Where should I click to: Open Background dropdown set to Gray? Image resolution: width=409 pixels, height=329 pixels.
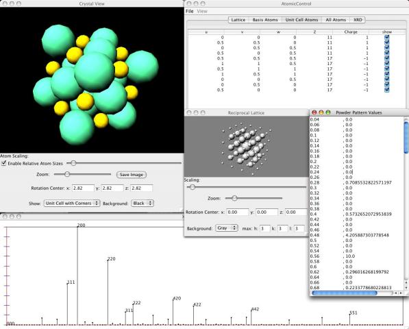pyautogui.click(x=226, y=228)
